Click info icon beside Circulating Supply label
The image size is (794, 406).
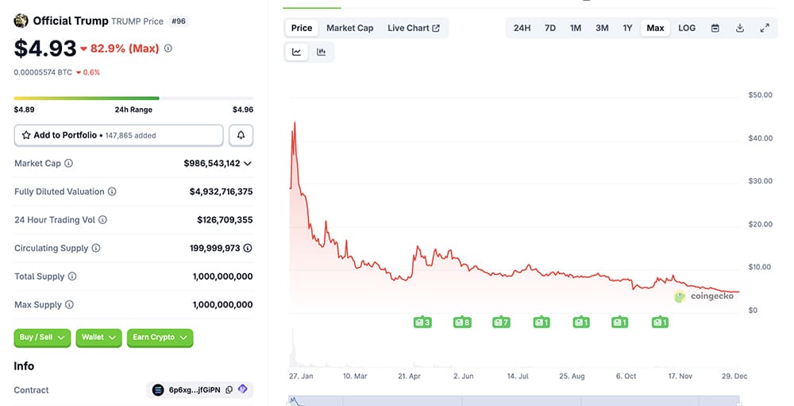tap(96, 249)
